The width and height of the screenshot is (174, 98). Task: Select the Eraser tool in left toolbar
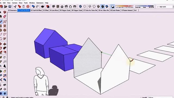(x=5, y=16)
